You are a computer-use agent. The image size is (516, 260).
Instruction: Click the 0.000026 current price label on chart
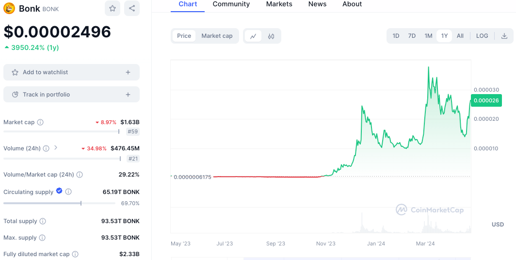[x=486, y=100]
